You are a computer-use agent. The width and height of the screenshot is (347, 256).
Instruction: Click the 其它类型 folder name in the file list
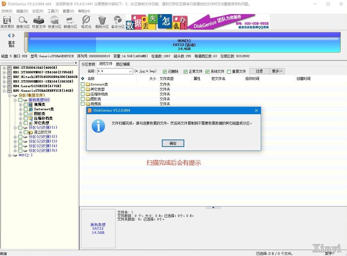[x=97, y=89]
